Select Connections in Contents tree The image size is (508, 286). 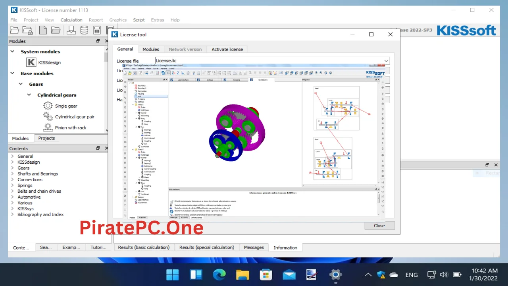point(30,180)
